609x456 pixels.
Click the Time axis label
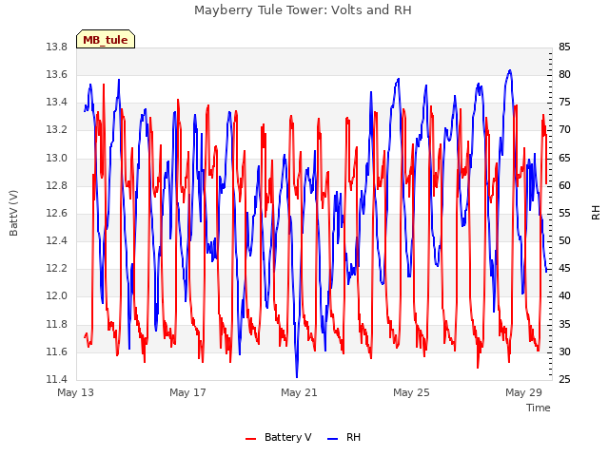click(539, 408)
